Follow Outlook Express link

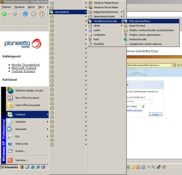pyautogui.click(x=23, y=71)
